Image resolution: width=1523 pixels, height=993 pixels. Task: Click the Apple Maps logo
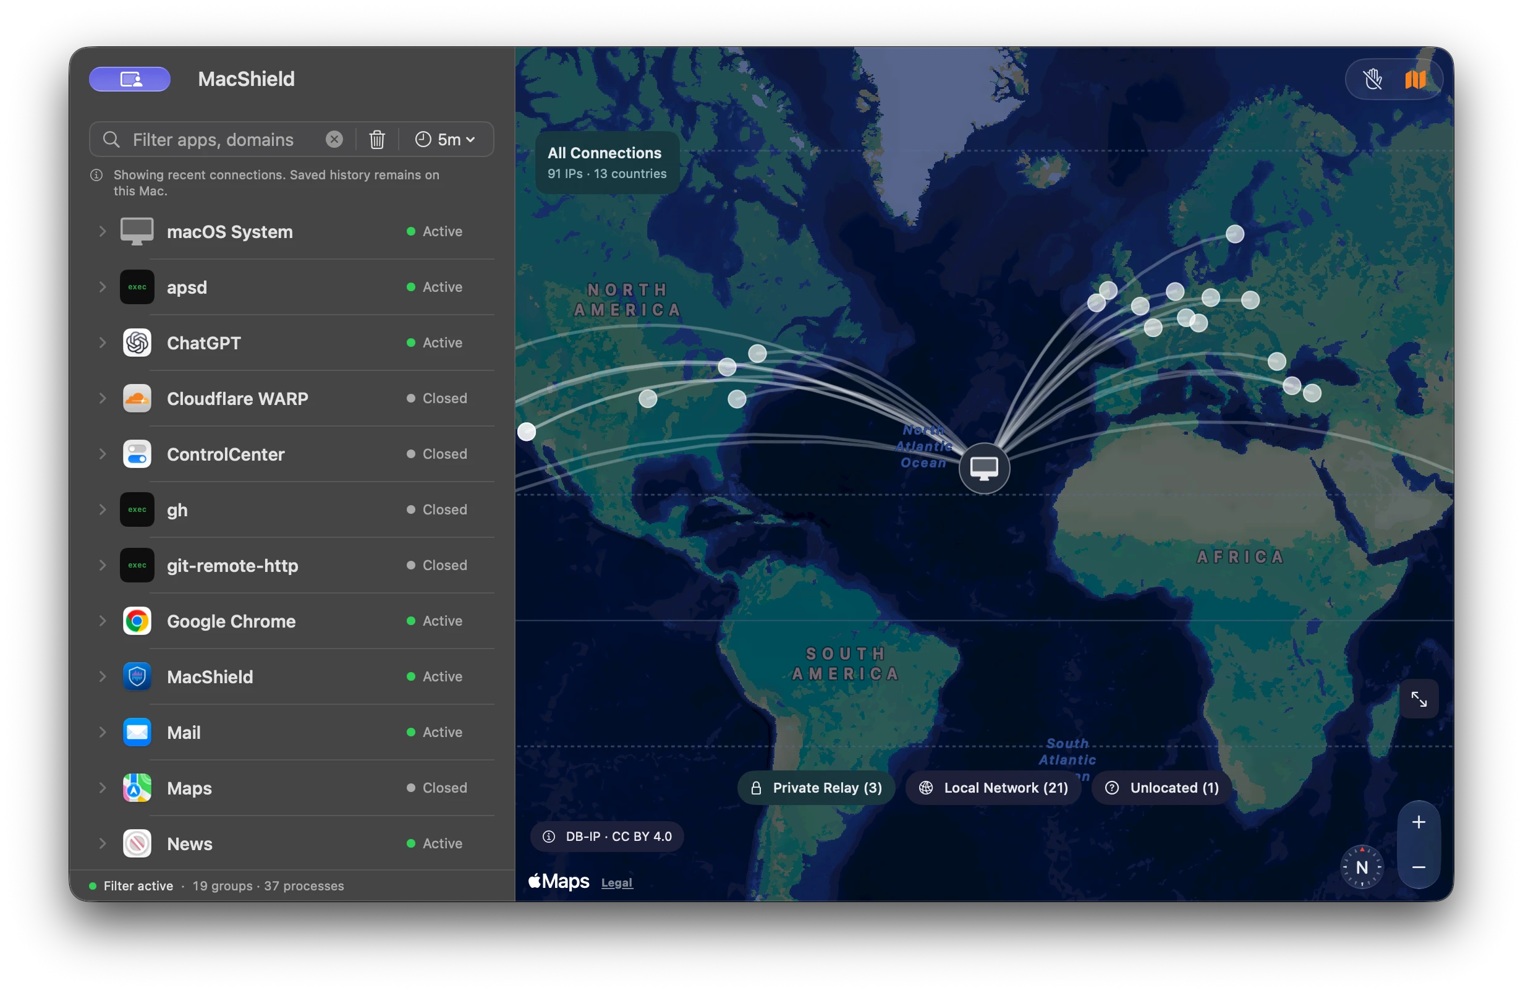click(559, 882)
